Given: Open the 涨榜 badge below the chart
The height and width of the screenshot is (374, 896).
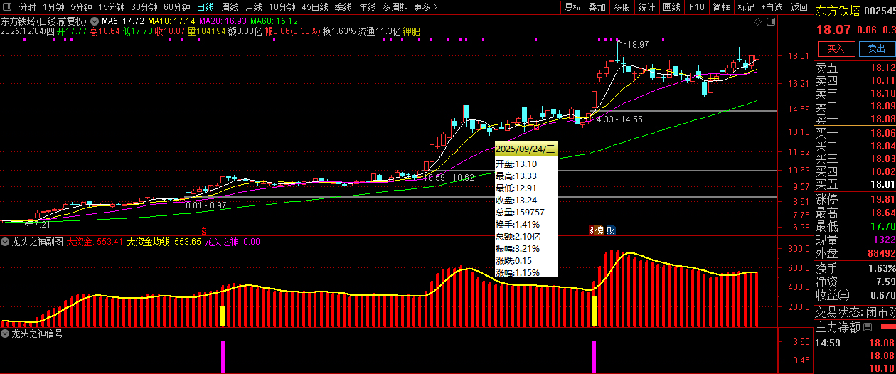Looking at the screenshot, I should [x=596, y=230].
